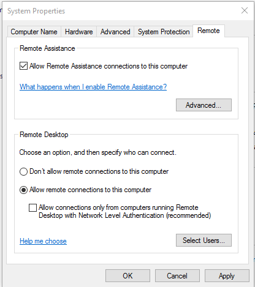This screenshot has height=287, width=255.
Task: Click the Remote tab
Action: click(208, 31)
